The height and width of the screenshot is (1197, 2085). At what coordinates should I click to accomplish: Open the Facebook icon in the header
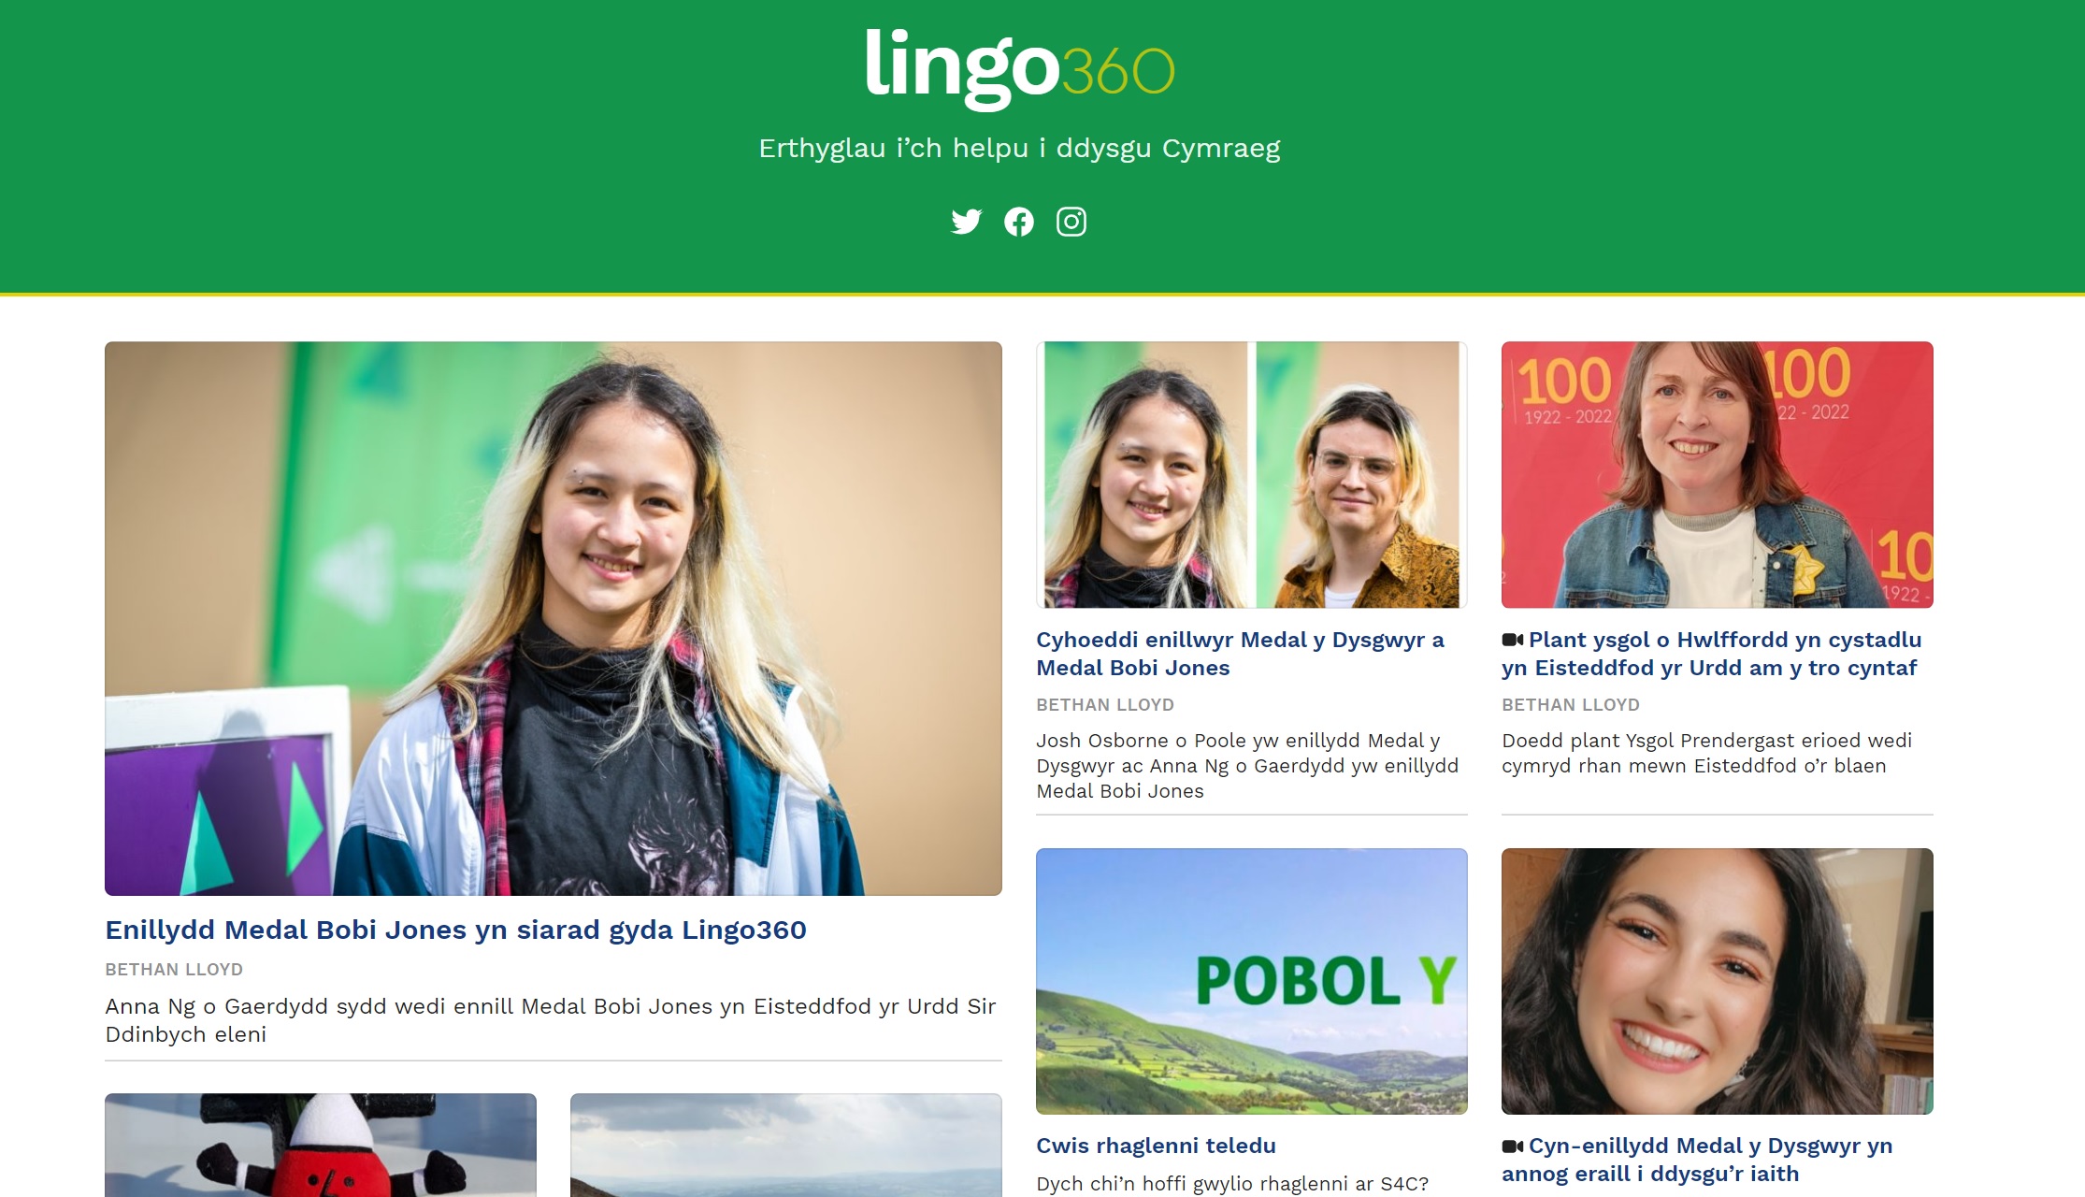pyautogui.click(x=1019, y=222)
